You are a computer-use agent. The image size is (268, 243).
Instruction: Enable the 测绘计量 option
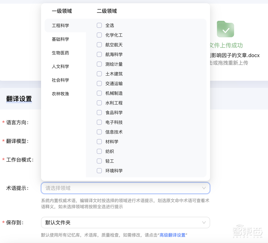(x=99, y=64)
